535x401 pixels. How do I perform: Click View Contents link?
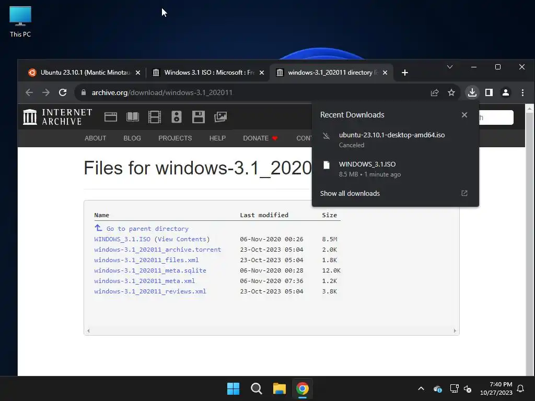pos(182,239)
